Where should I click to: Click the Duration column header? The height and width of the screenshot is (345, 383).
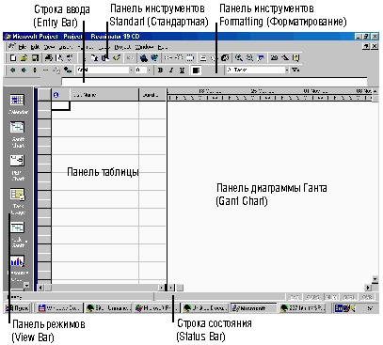[152, 95]
